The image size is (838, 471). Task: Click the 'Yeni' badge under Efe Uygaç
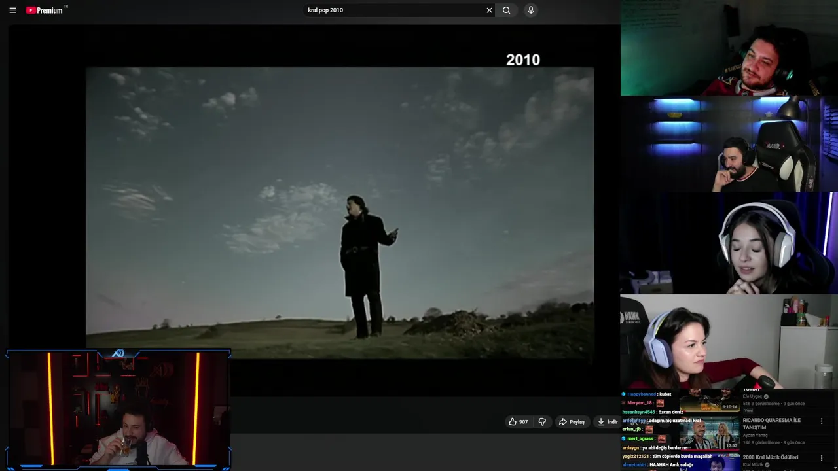(x=749, y=411)
